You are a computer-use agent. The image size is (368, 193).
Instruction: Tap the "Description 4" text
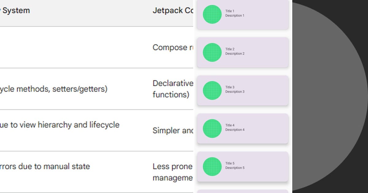pos(235,130)
